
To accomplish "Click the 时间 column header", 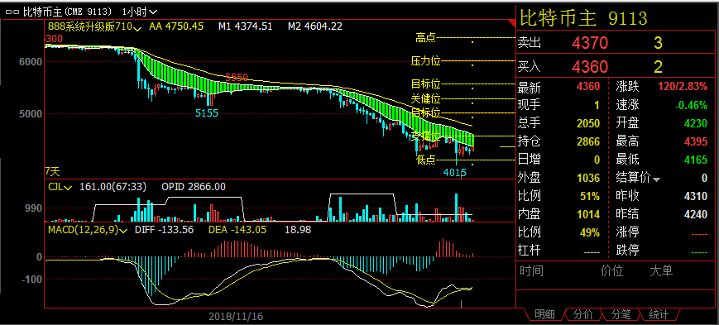I will tap(531, 271).
